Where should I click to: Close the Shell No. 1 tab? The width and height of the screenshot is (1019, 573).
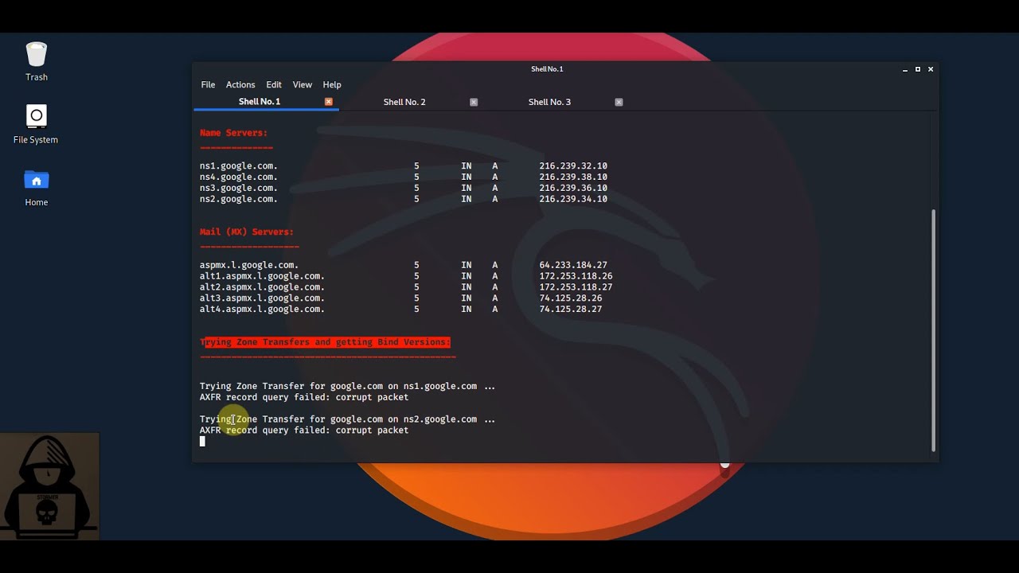point(329,102)
